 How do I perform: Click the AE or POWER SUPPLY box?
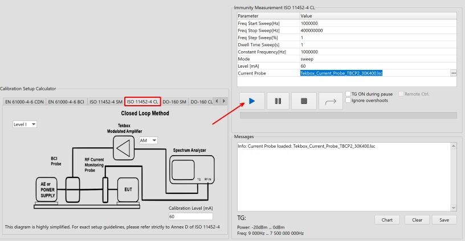pos(47,189)
